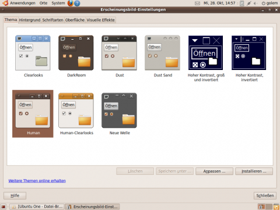Click the workspace switcher's first workspace
This screenshot has height=210, width=280.
coord(261,206)
